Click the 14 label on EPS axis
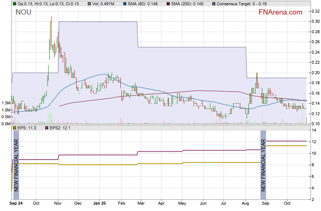Screen dimensions: 321x211 (314, 130)
